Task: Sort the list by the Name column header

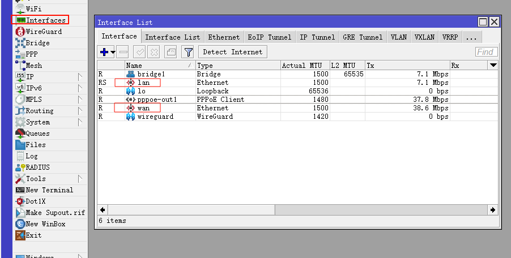Action: 160,66
